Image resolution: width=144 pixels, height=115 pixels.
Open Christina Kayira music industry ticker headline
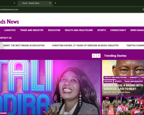pos(85,45)
